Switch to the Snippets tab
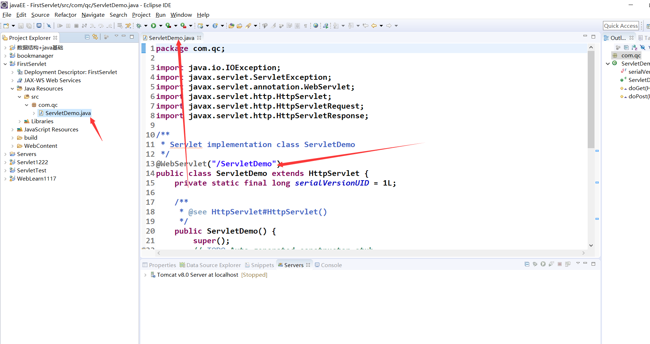 (x=259, y=265)
